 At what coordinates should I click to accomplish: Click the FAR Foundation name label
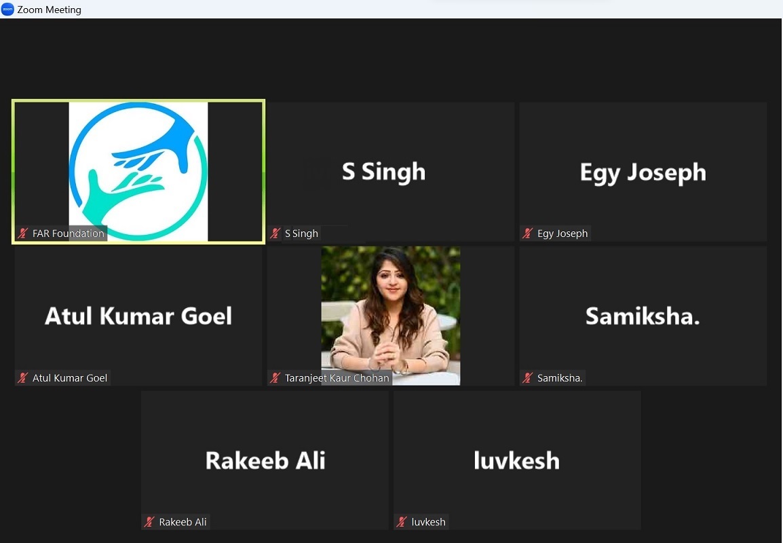pyautogui.click(x=69, y=233)
